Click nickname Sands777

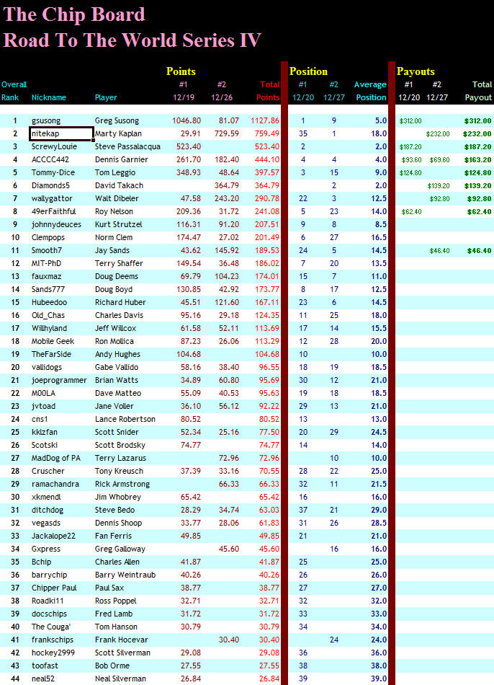(x=48, y=289)
